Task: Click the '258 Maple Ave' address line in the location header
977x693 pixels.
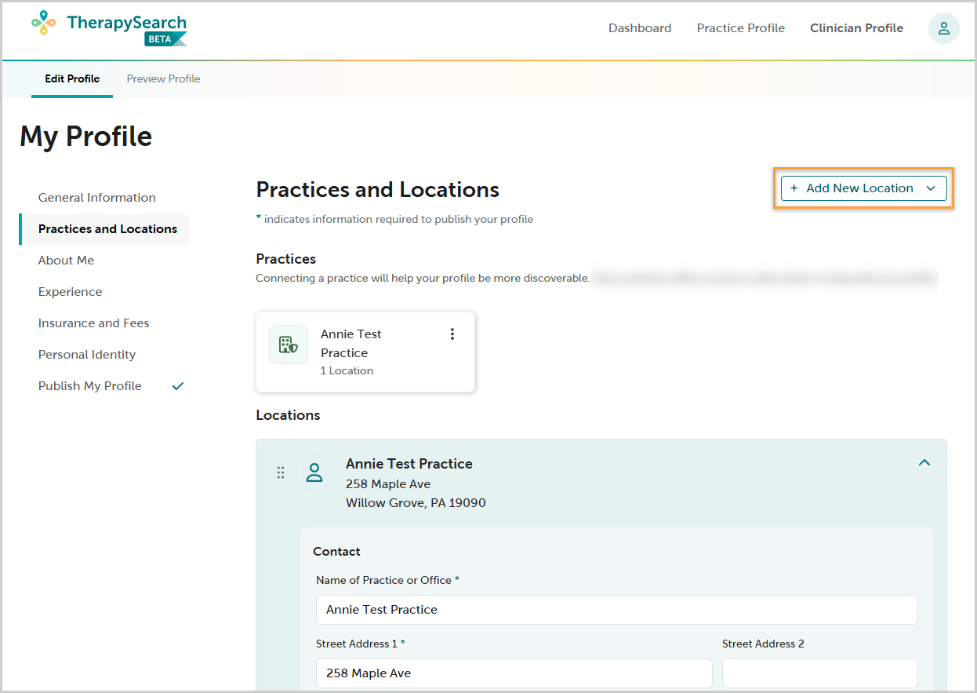Action: click(x=388, y=484)
